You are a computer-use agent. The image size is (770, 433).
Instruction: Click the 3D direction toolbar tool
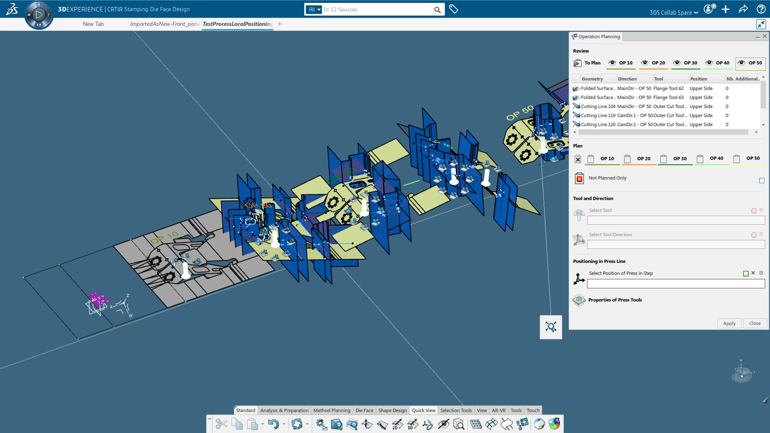(412, 424)
